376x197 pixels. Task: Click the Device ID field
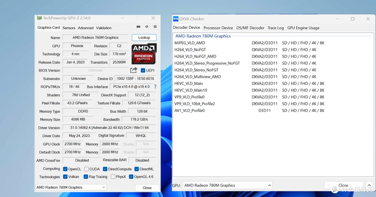(135, 79)
